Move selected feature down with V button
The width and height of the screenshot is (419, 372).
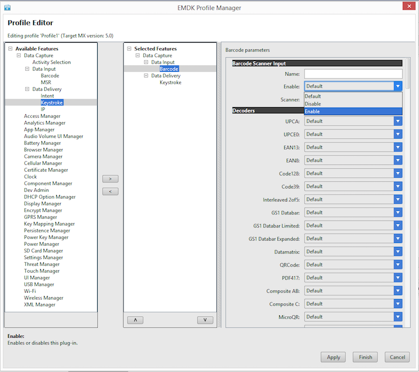coord(205,320)
